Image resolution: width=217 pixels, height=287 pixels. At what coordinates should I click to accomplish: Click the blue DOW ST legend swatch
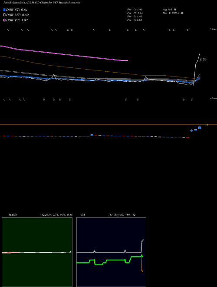[4, 10]
